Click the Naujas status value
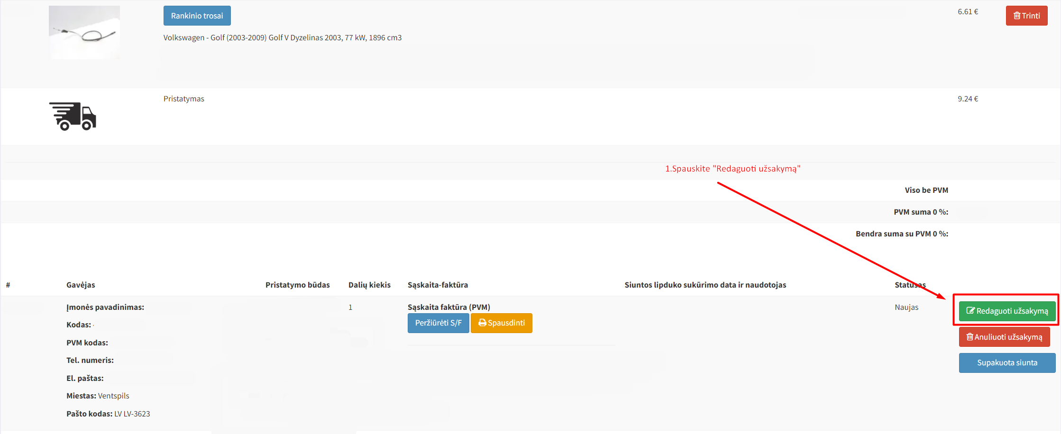Viewport: 1061px width, 434px height. click(x=906, y=307)
